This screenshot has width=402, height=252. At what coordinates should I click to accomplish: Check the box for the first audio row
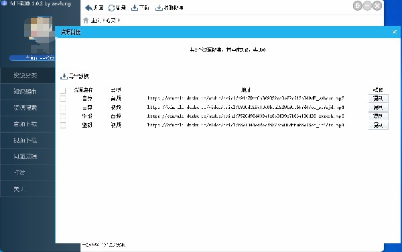tap(63, 98)
